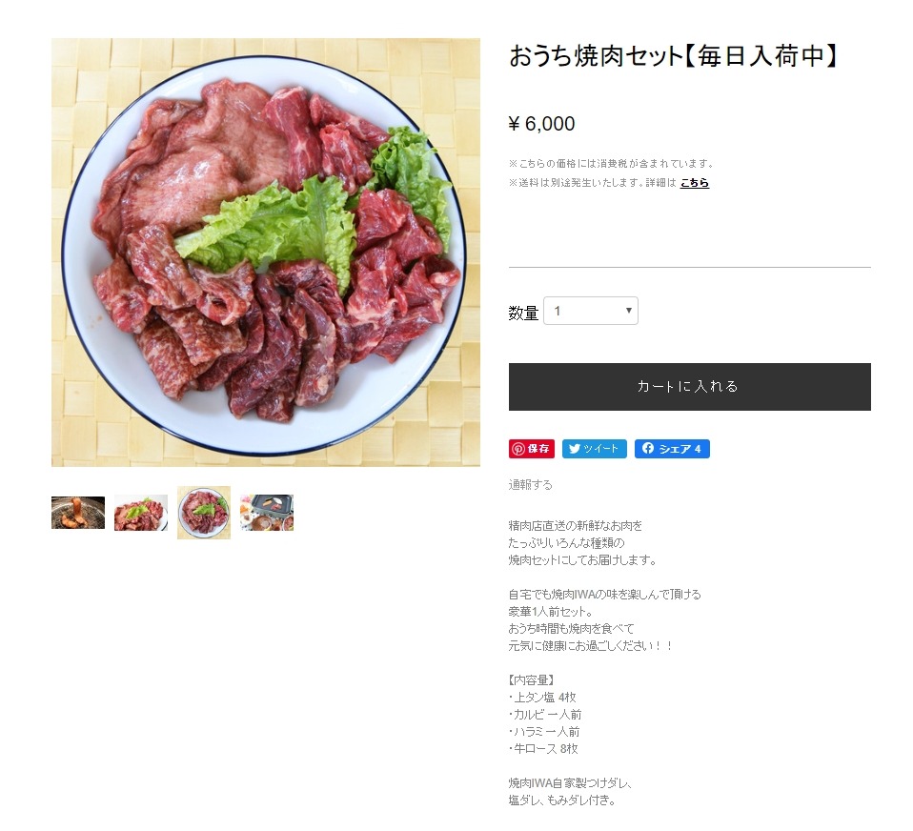Image resolution: width=913 pixels, height=831 pixels.
Task: Open the 数量 quantity dropdown
Action: 591,311
